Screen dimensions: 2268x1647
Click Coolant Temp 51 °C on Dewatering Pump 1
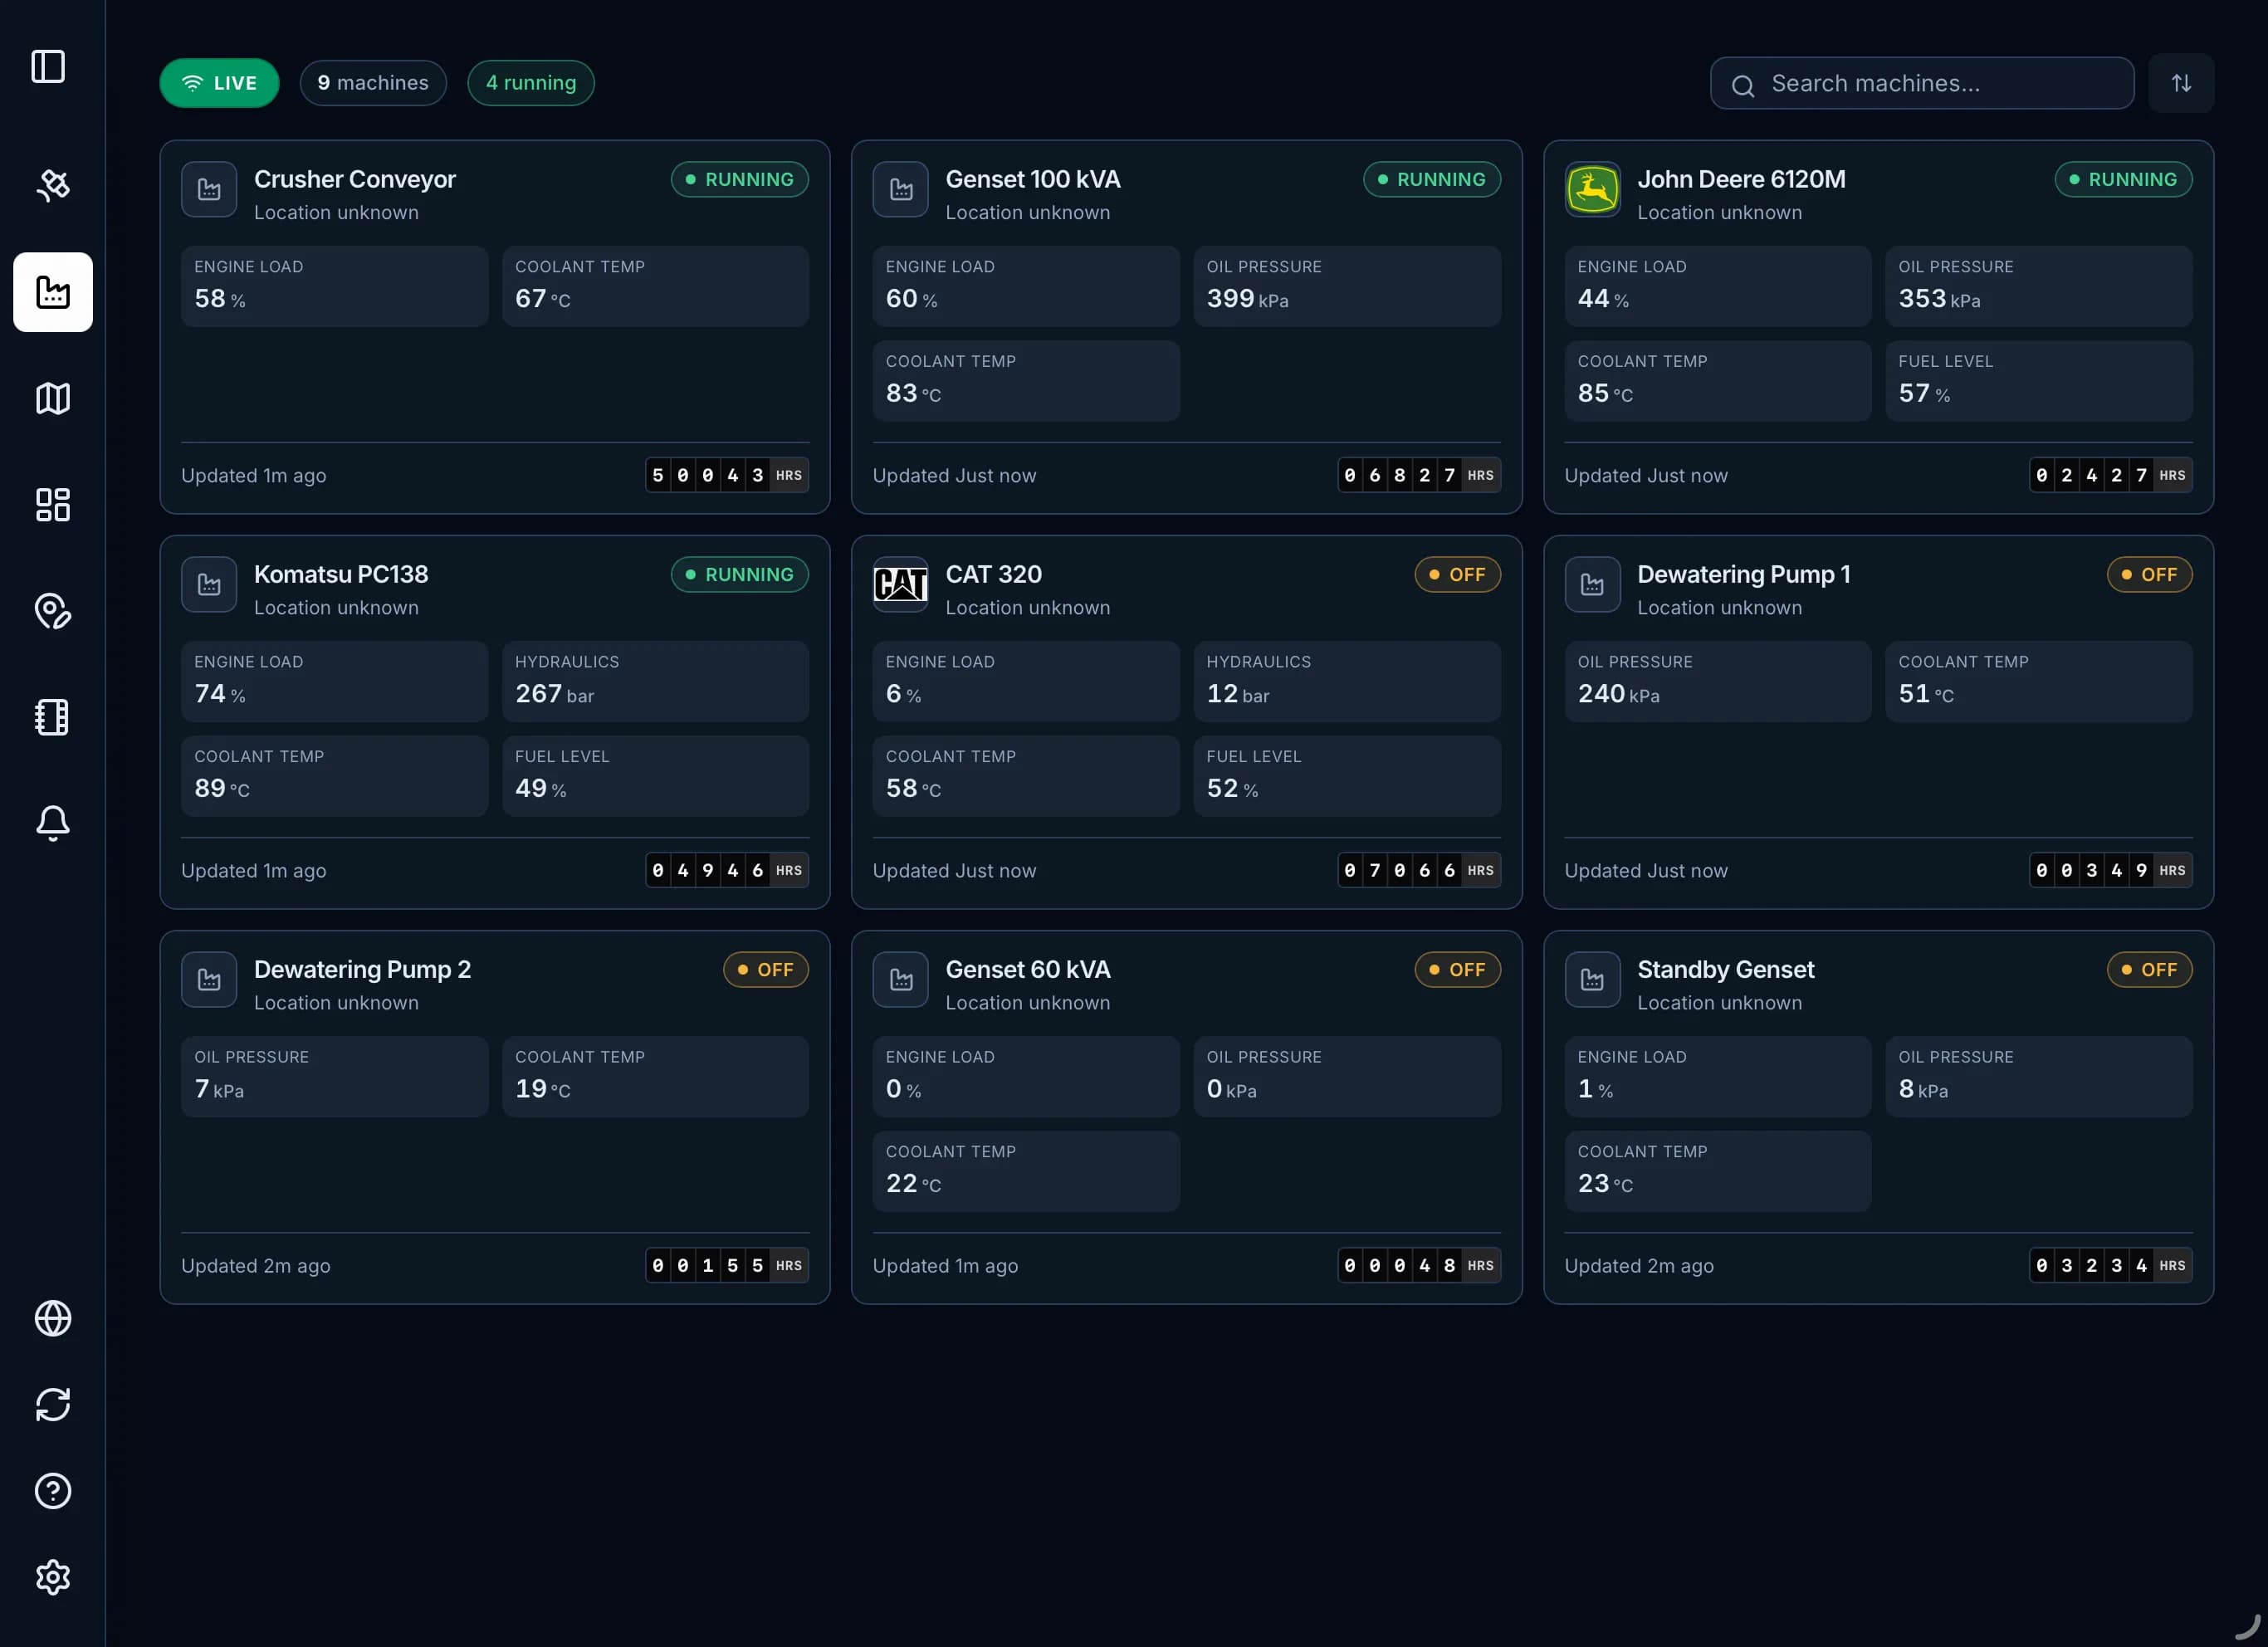2039,681
